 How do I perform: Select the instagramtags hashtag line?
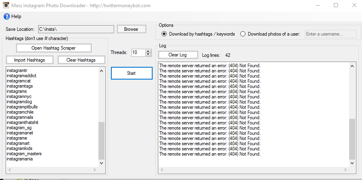20,86
